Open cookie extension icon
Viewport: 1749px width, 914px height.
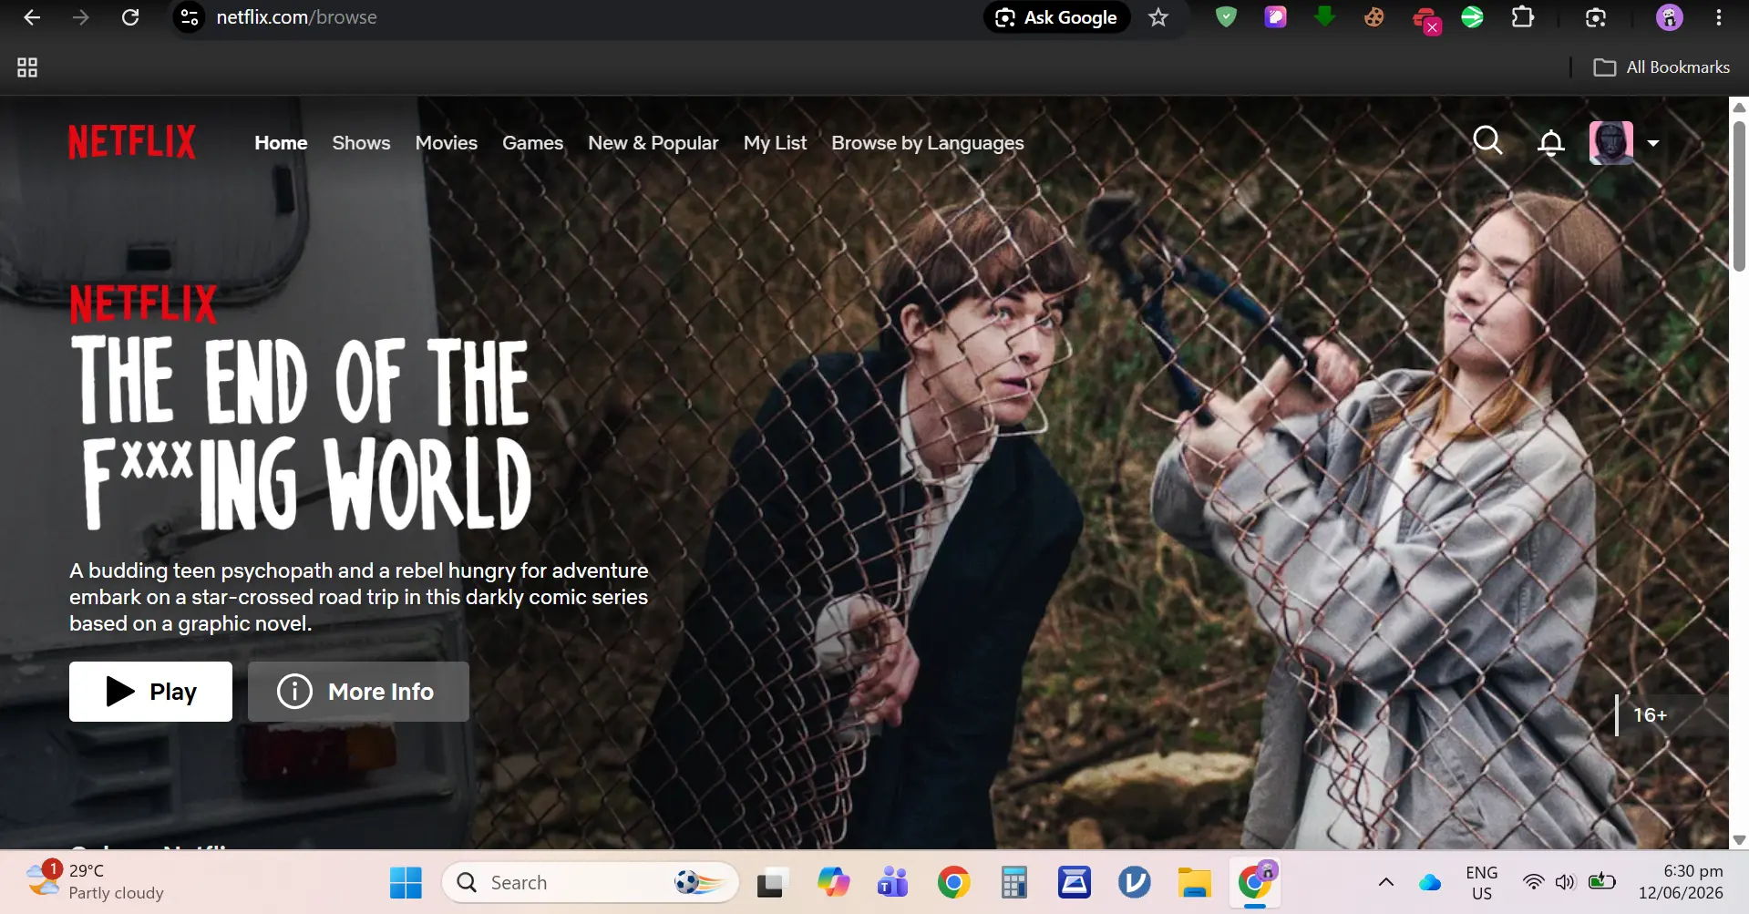click(1373, 17)
